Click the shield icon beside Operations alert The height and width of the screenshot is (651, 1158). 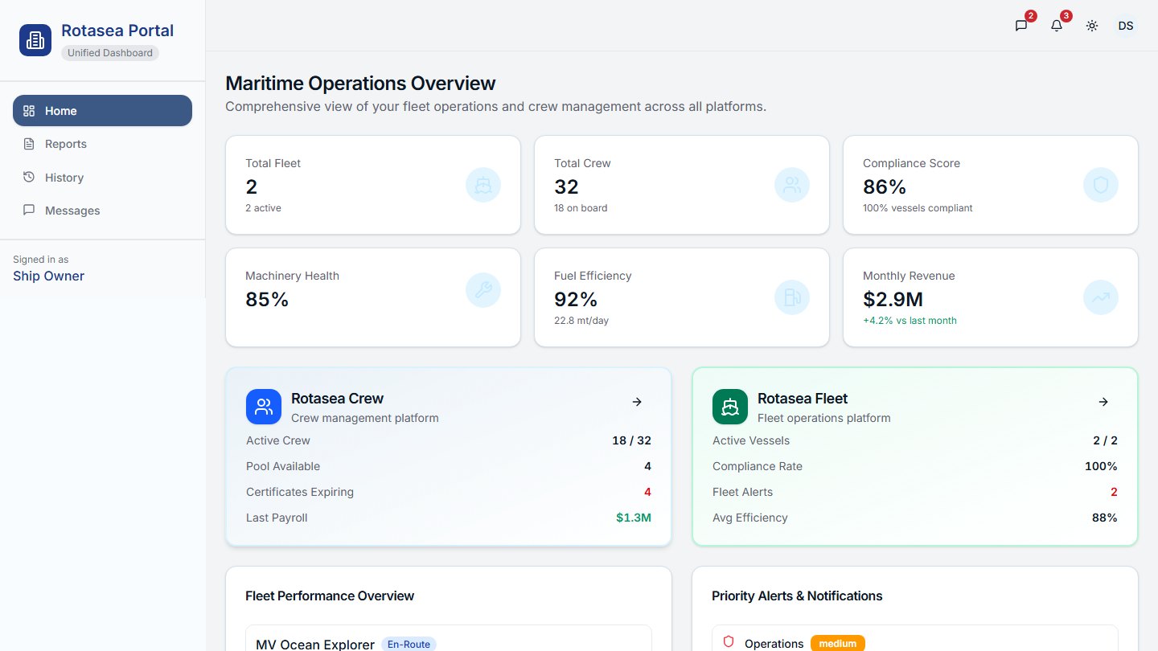pos(729,642)
